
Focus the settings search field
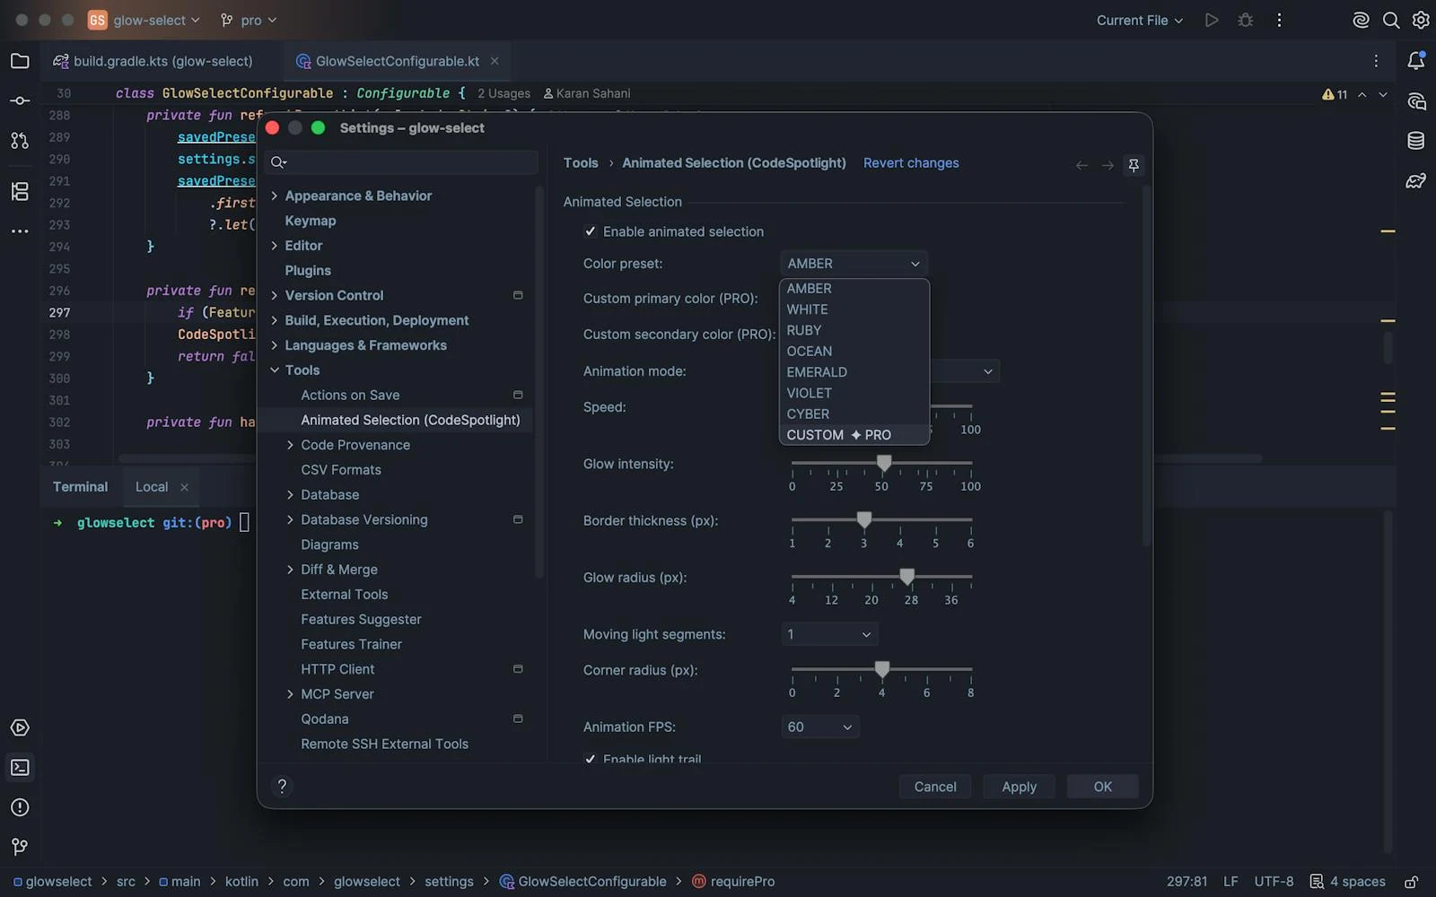tap(404, 162)
